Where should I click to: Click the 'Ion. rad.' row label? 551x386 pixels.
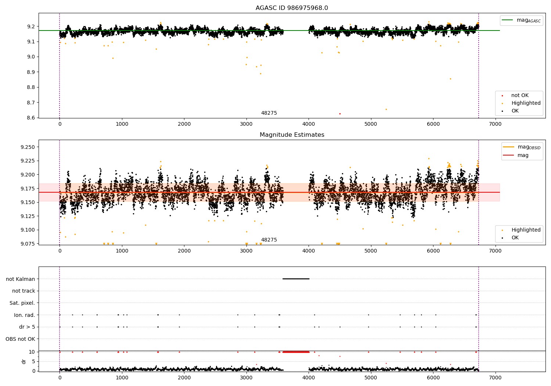[x=25, y=315]
